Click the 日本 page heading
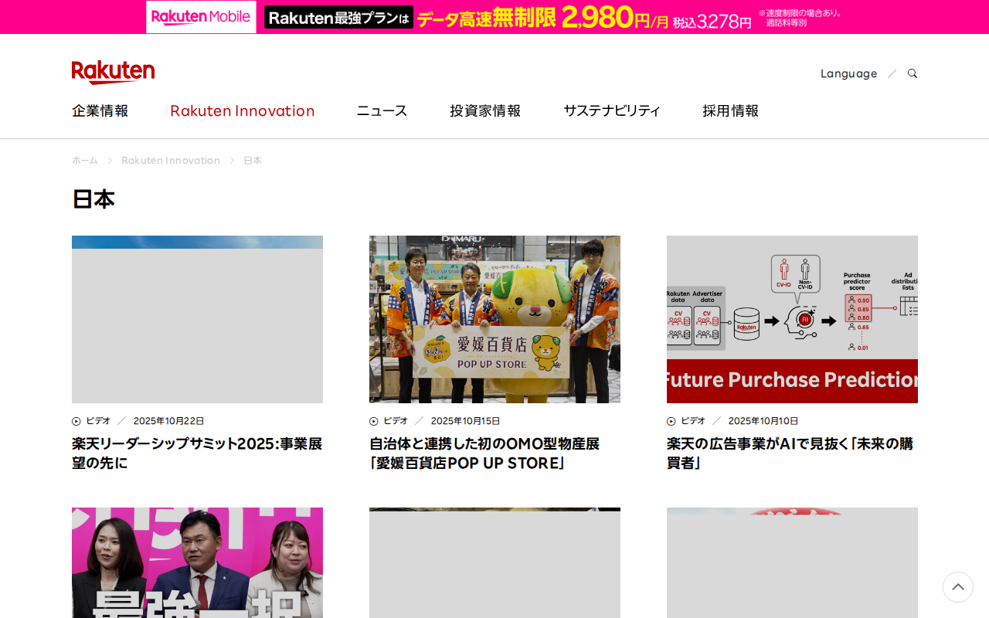 pyautogui.click(x=93, y=199)
